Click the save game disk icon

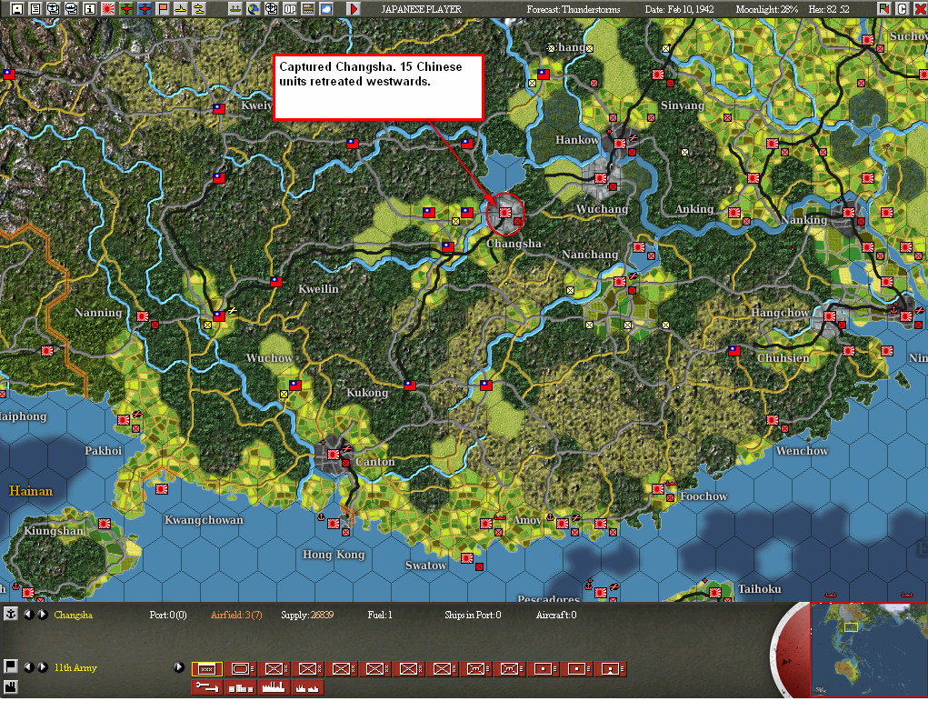(17, 9)
